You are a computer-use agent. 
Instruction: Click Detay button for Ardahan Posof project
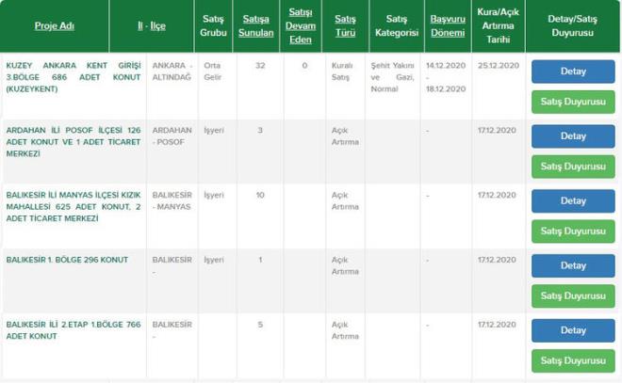coord(573,136)
